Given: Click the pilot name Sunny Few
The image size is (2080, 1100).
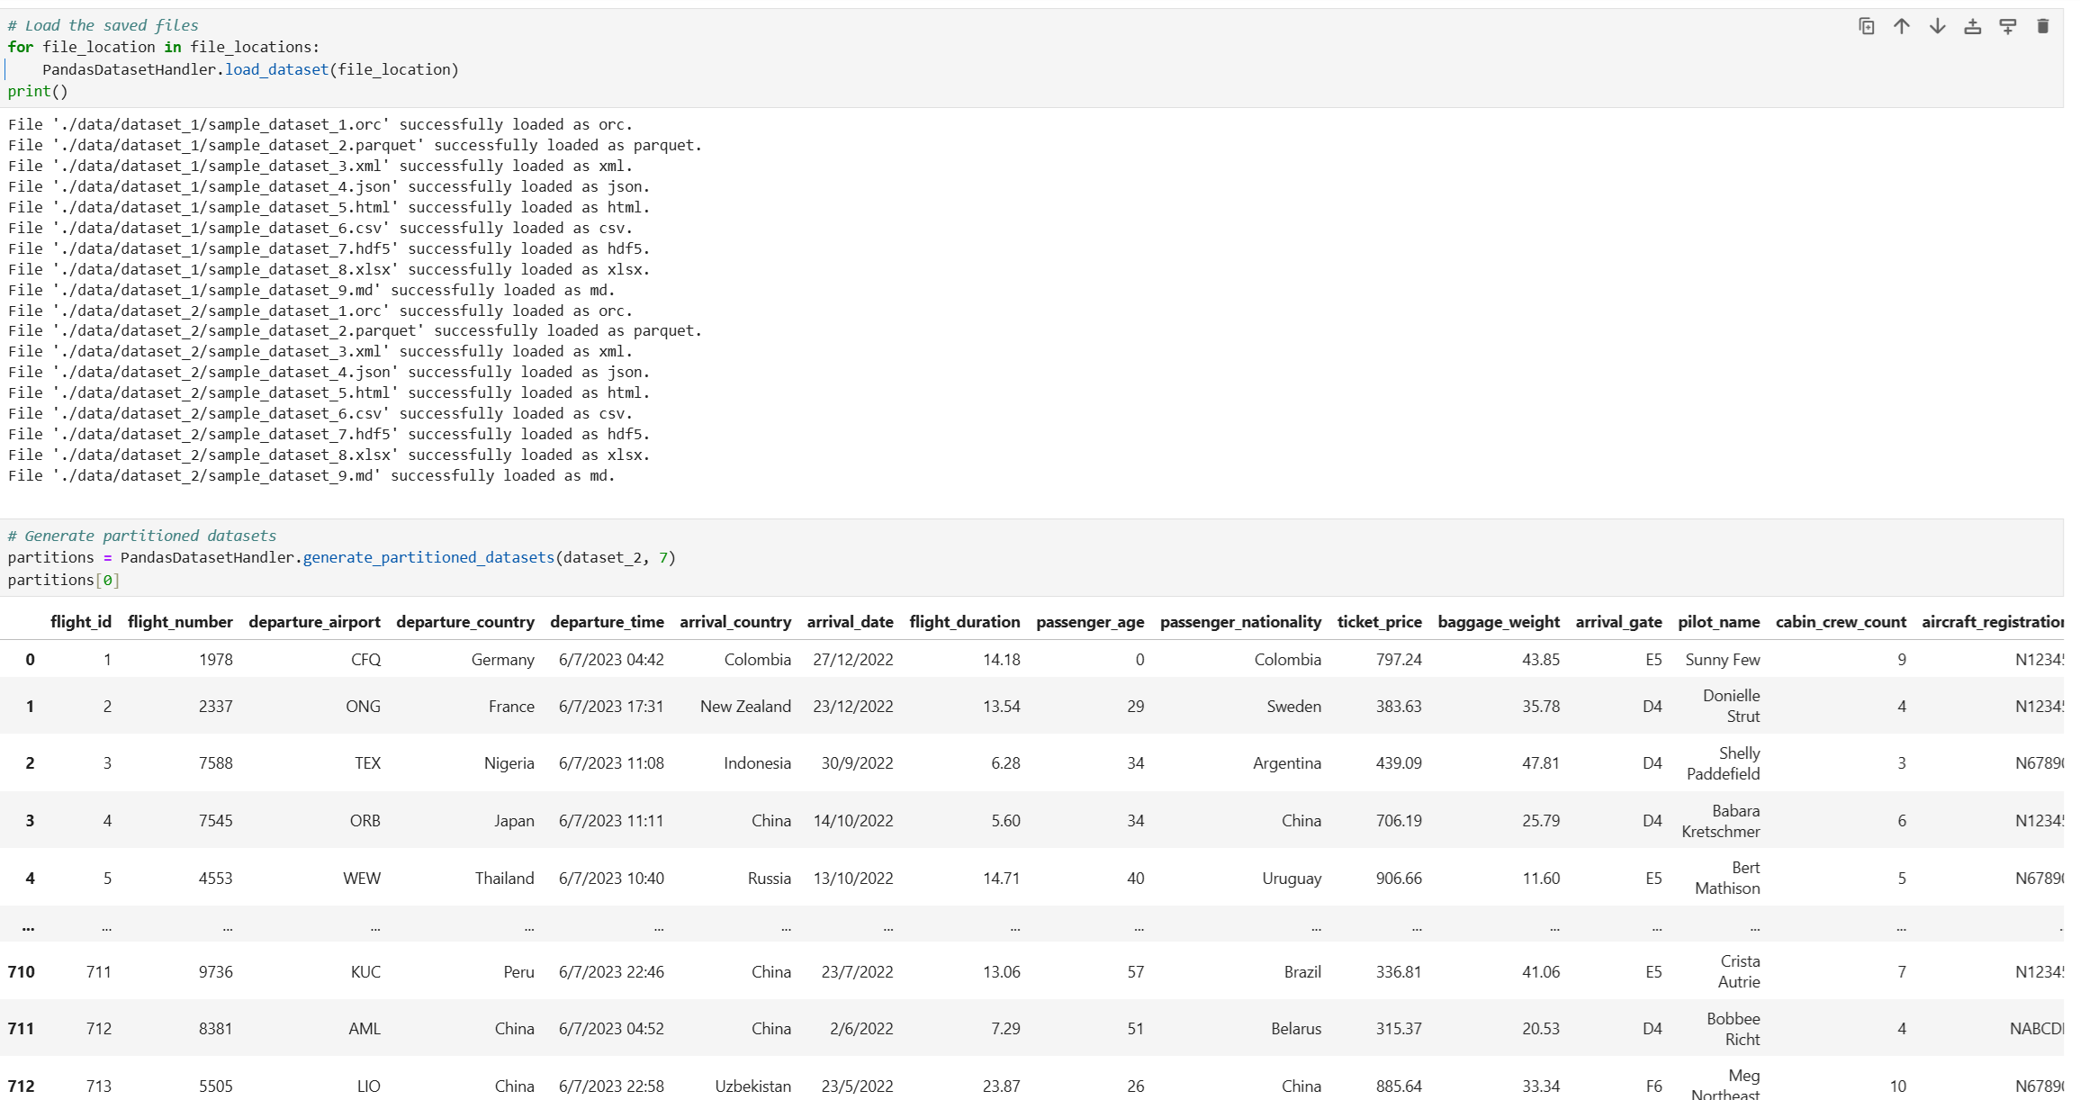Looking at the screenshot, I should tap(1722, 659).
